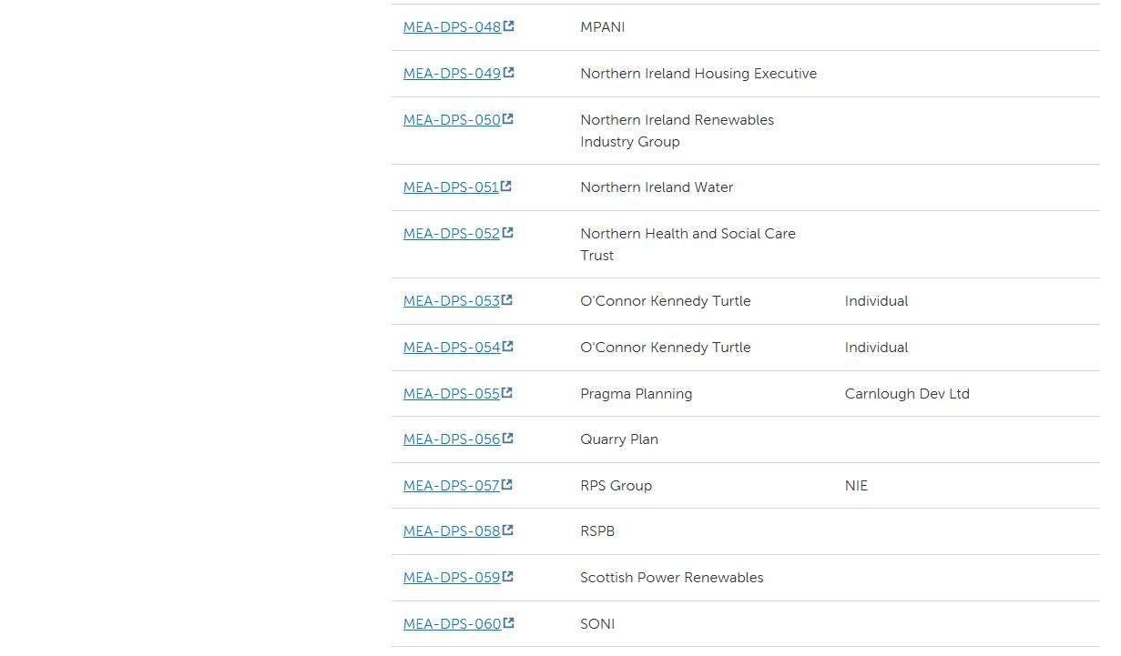Viewport: 1121px width, 656px height.
Task: Select Northern Ireland Renewables Industry Group text
Action: [x=678, y=131]
